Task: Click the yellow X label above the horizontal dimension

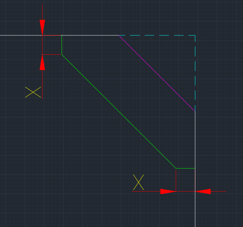Action: (x=138, y=182)
